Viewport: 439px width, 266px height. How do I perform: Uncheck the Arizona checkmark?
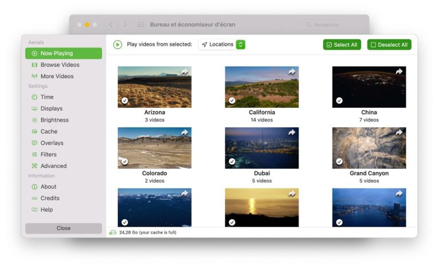(x=125, y=100)
